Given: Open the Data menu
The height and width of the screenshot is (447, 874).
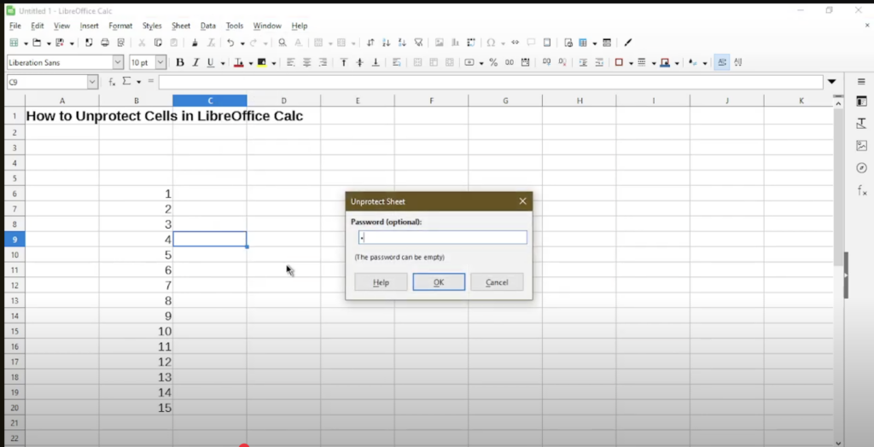Looking at the screenshot, I should [208, 26].
